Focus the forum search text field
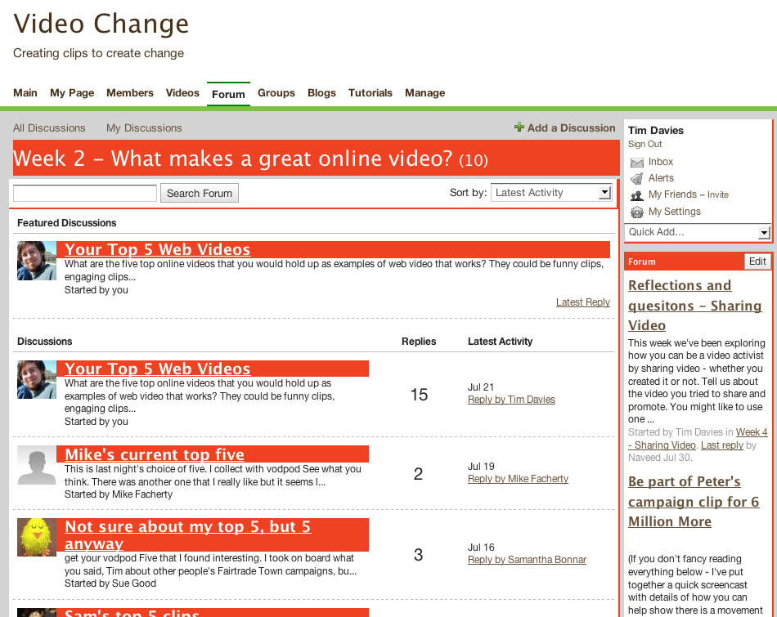The width and height of the screenshot is (777, 617). click(85, 194)
